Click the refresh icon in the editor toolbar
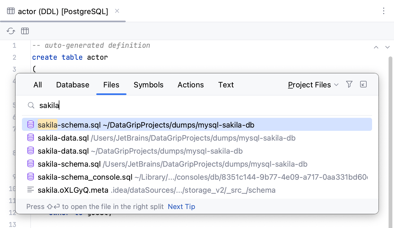The image size is (394, 228). click(x=11, y=31)
